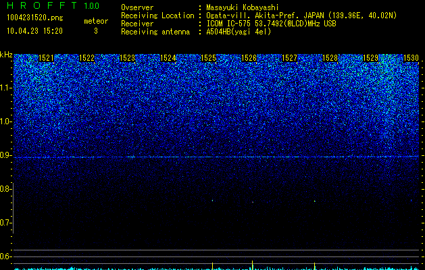Click the 1524 time marker
Screen dimensions: 425x270
click(x=168, y=58)
